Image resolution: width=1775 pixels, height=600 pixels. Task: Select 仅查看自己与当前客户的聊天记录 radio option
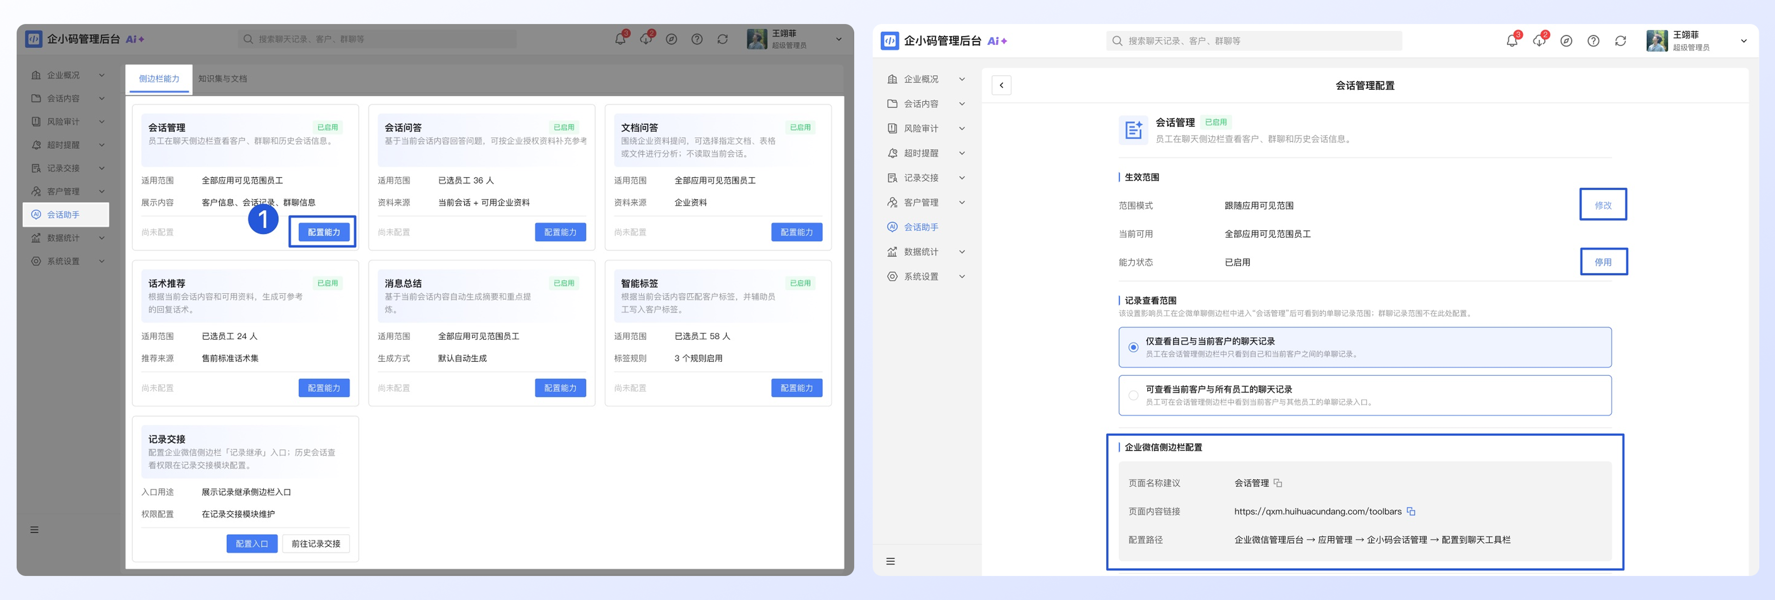coord(1133,347)
